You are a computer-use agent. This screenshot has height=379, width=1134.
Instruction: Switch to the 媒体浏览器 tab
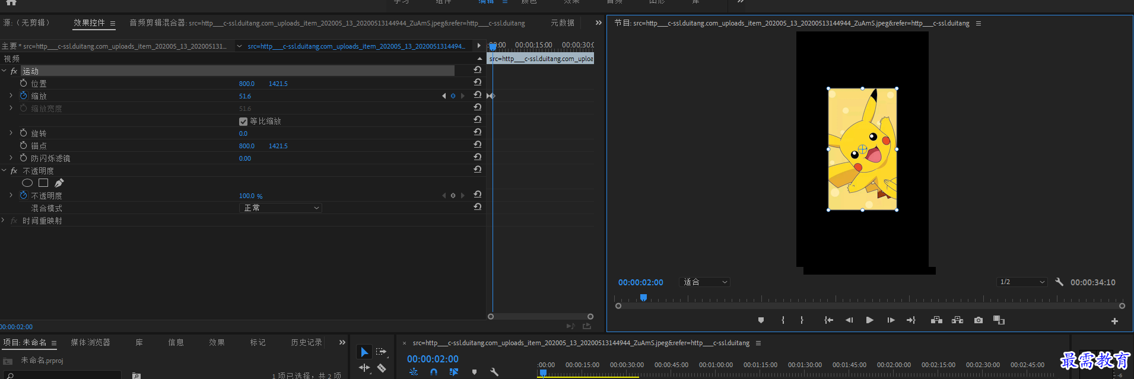(x=90, y=342)
